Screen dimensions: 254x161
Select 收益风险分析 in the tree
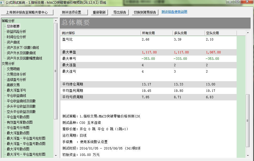click(16, 32)
